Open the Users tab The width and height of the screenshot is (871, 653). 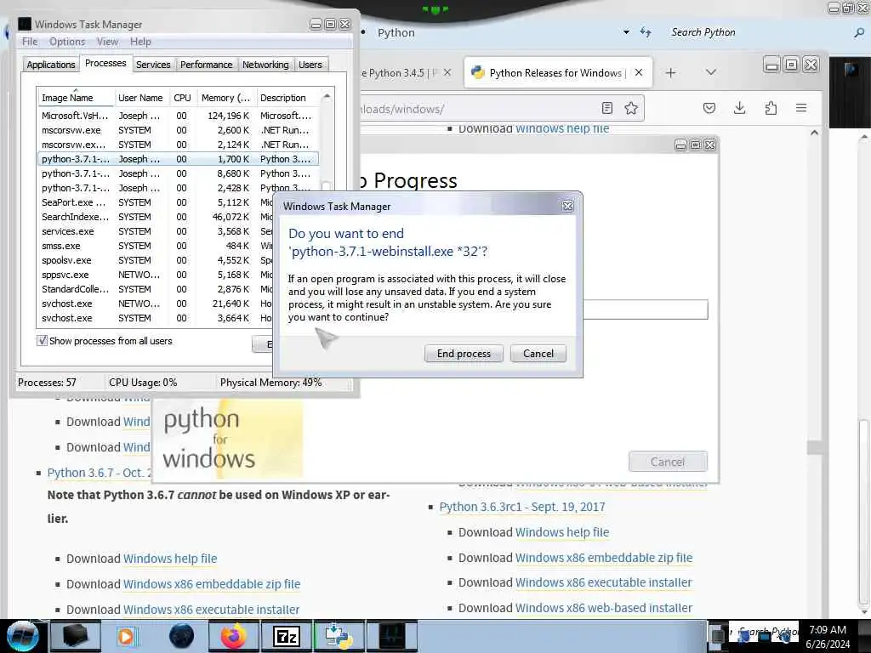coord(310,65)
